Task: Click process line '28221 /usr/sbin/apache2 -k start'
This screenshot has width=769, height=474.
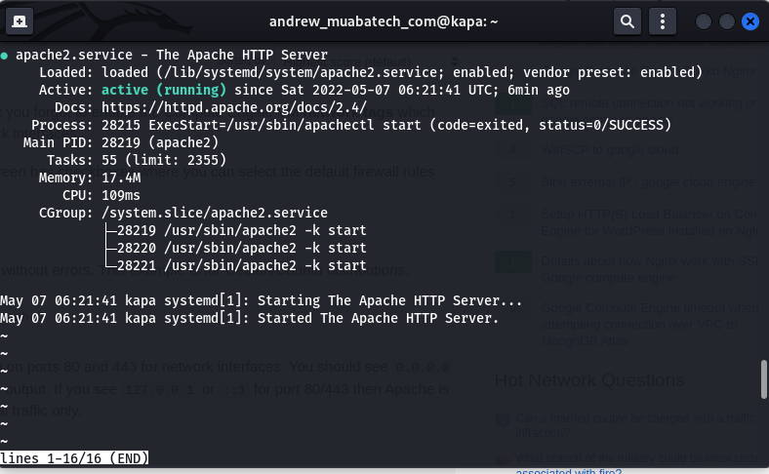Action: tap(242, 265)
